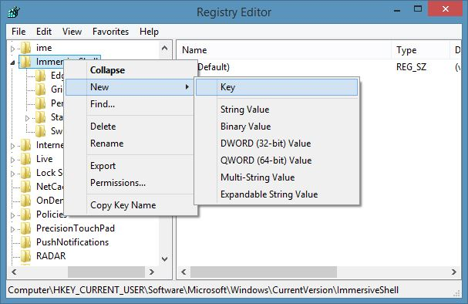The height and width of the screenshot is (304, 468).
Task: Click tree pane scroll down arrow
Action: [164, 258]
